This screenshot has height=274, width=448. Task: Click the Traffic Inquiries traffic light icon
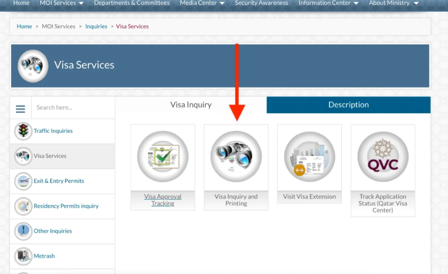(x=23, y=131)
